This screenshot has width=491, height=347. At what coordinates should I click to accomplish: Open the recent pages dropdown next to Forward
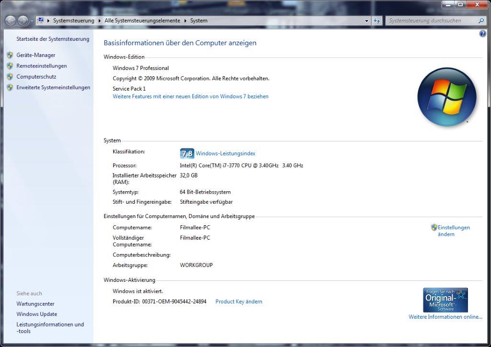pos(32,21)
